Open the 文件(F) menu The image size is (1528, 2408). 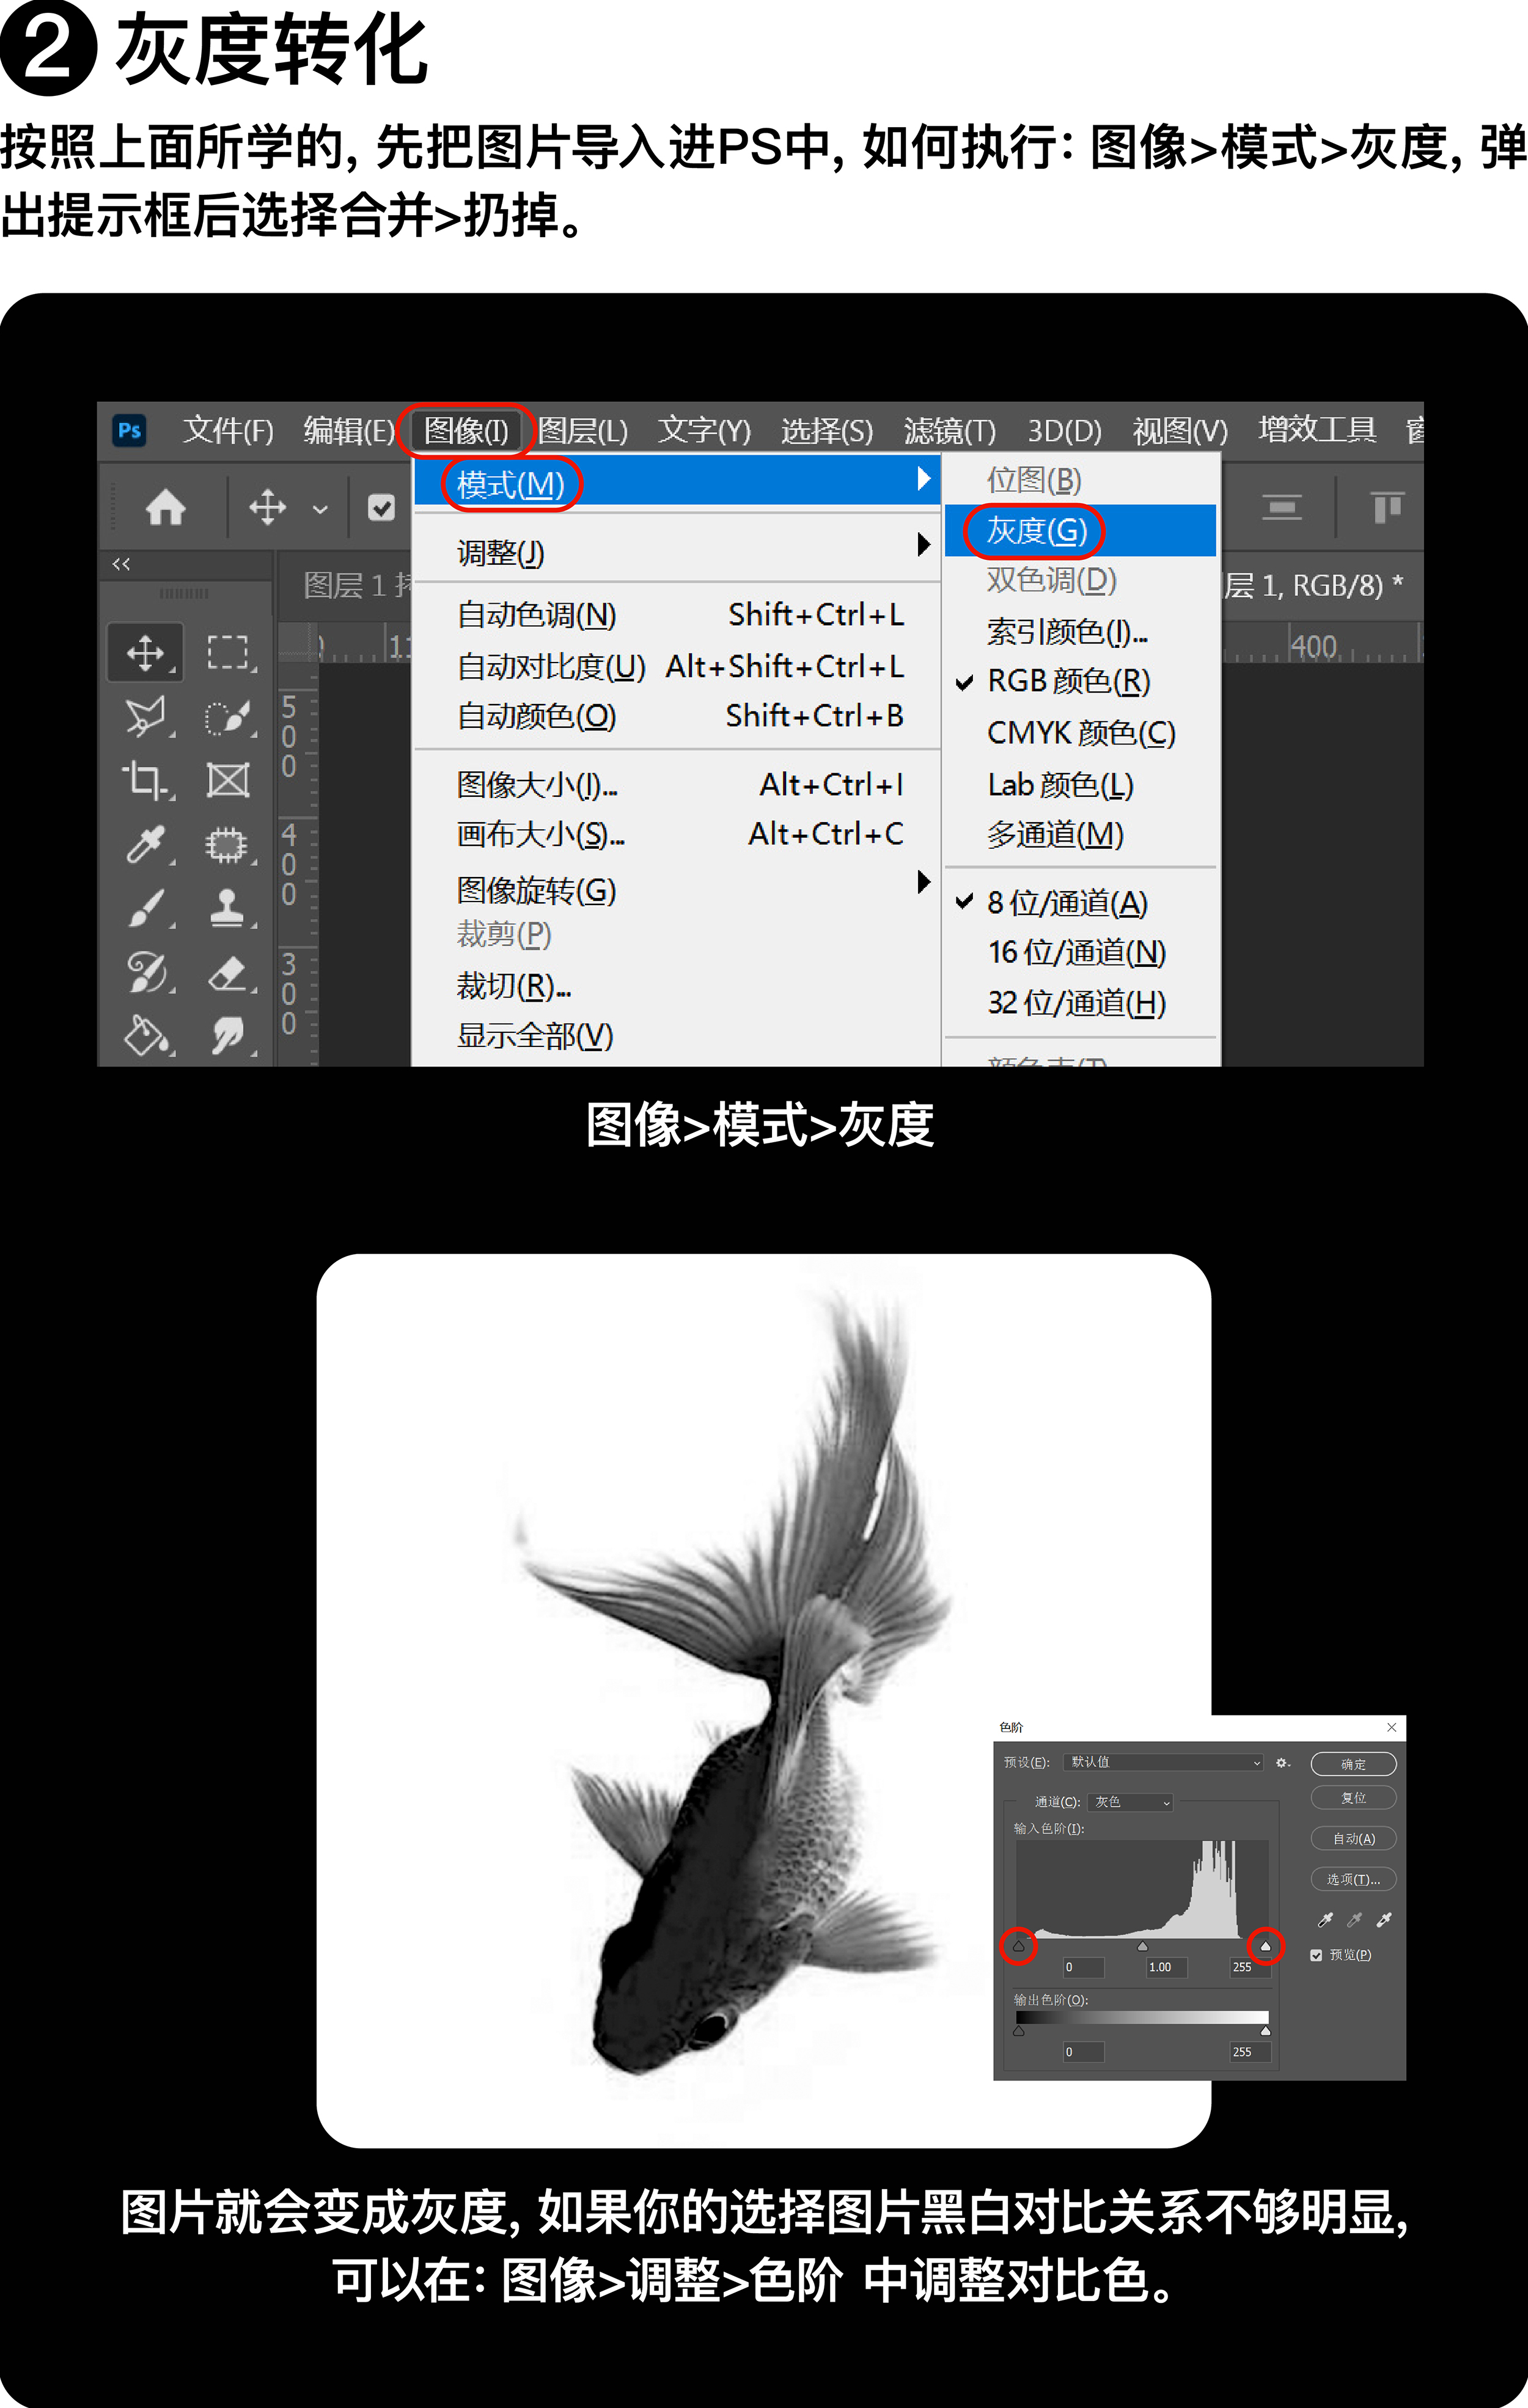(228, 430)
